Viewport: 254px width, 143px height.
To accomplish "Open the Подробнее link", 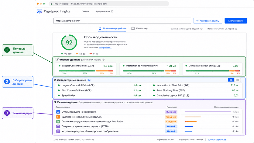I will click(x=105, y=48).
